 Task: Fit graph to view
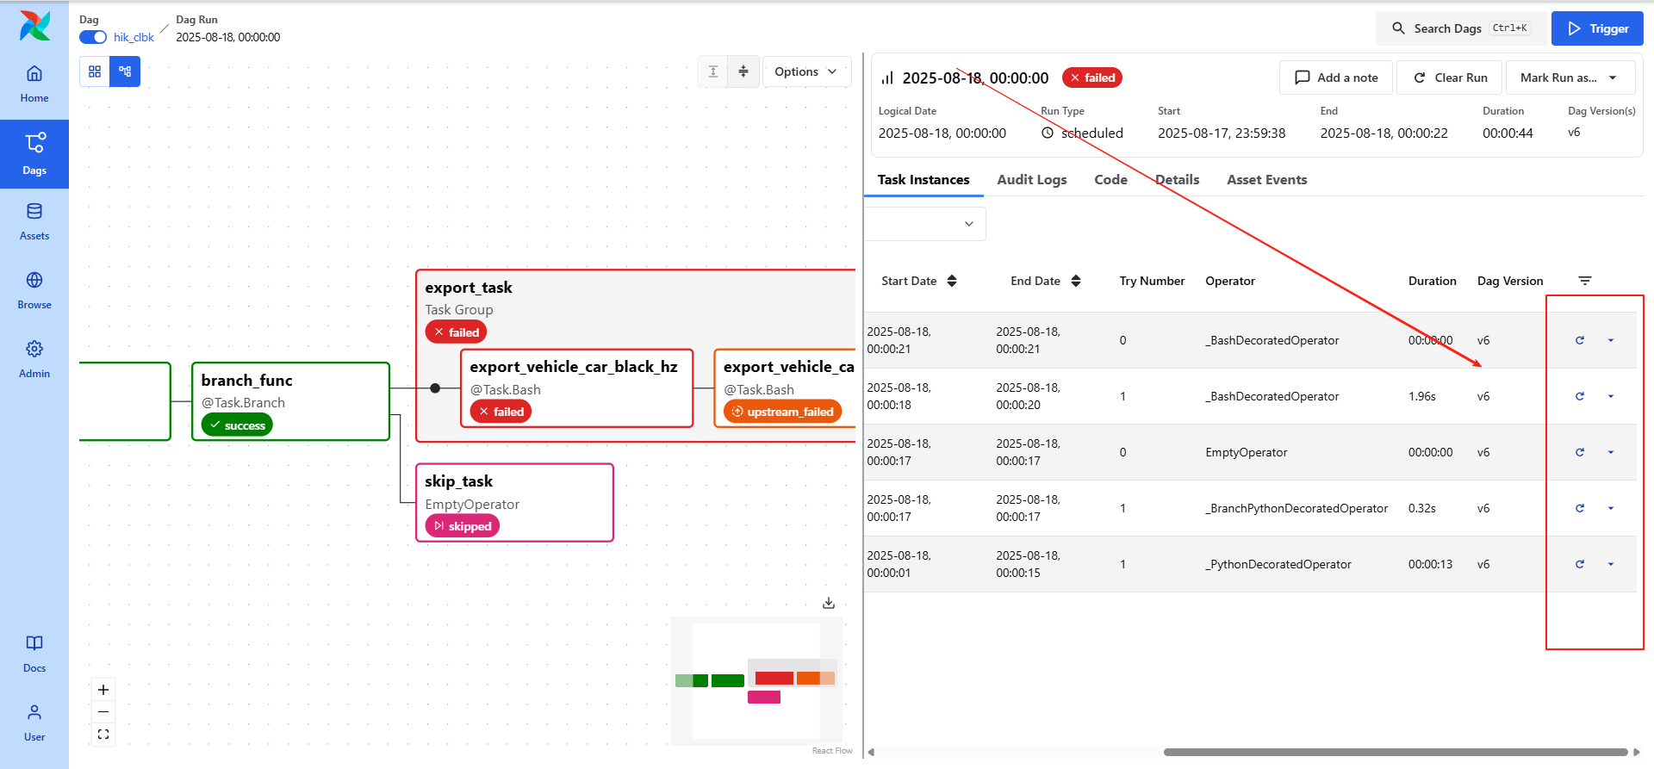point(103,735)
